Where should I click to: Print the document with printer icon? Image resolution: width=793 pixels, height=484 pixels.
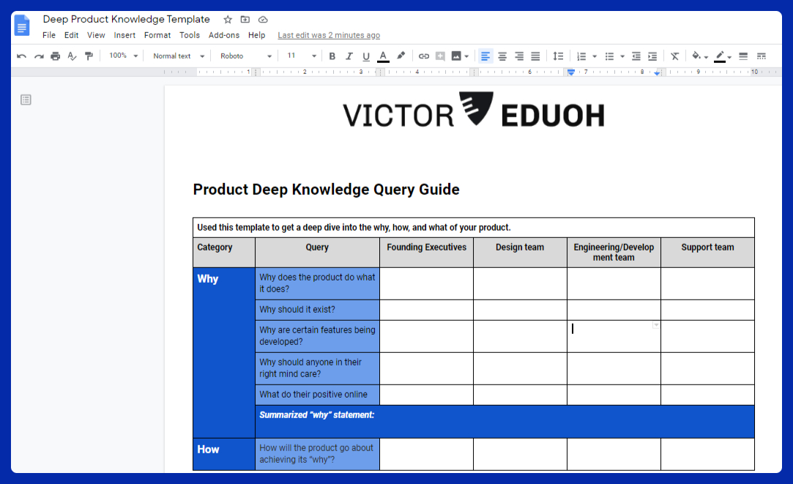coord(55,56)
